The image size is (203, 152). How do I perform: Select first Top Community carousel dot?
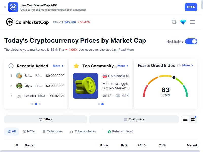99,104
